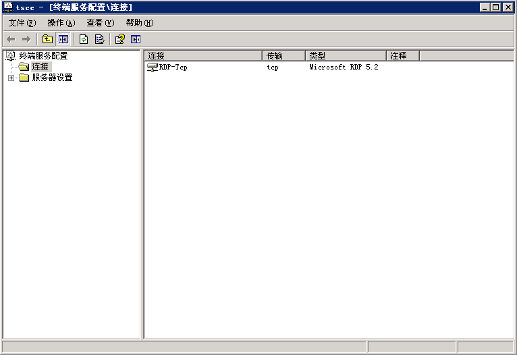Sort by the 类型 column header
Screen dimensions: 517x355
[x=346, y=56]
